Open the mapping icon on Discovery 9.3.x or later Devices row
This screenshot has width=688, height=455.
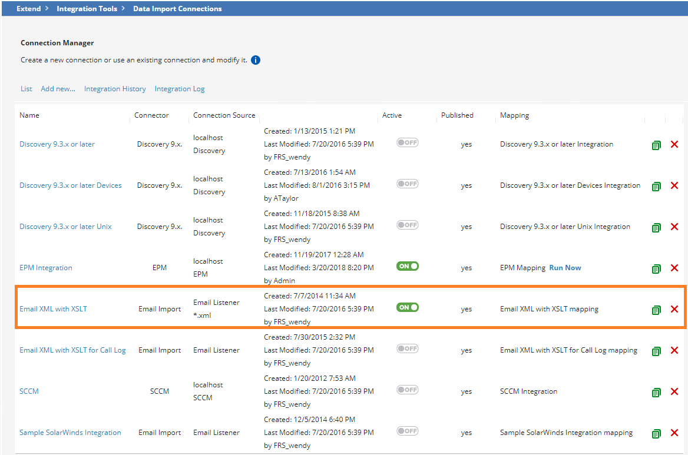tap(656, 186)
